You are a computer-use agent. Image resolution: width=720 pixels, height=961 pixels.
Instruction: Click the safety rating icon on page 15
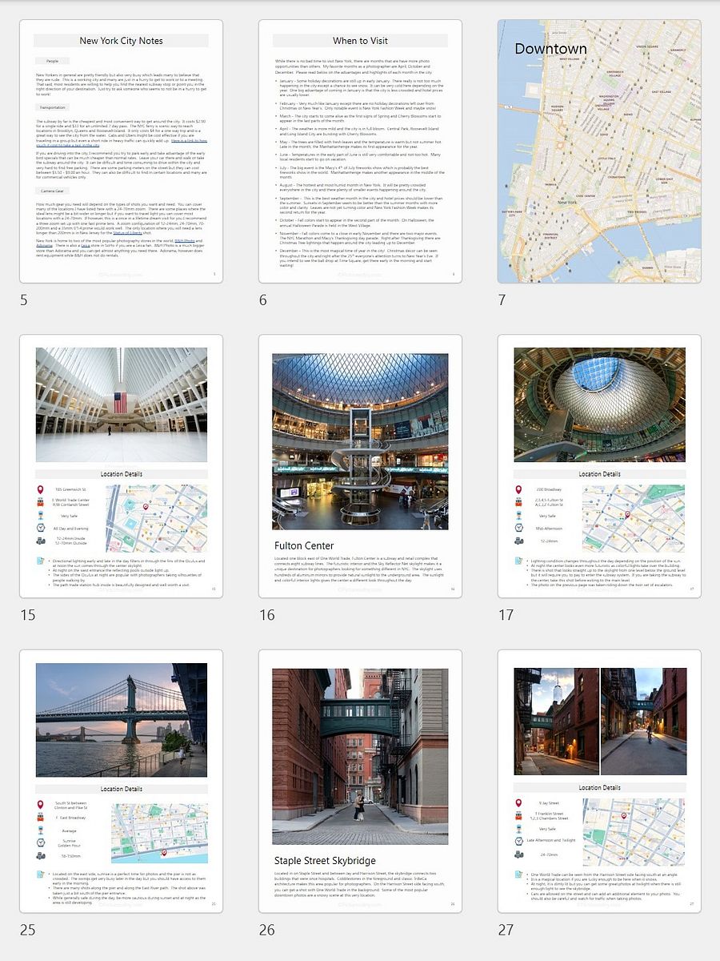(x=41, y=516)
